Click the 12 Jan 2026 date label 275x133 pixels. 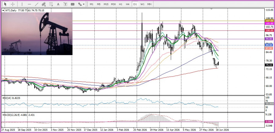coord(107,130)
